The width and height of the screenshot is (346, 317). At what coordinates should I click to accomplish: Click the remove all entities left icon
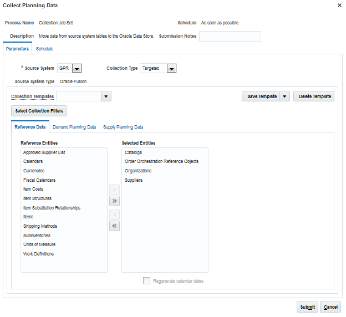[x=114, y=226]
